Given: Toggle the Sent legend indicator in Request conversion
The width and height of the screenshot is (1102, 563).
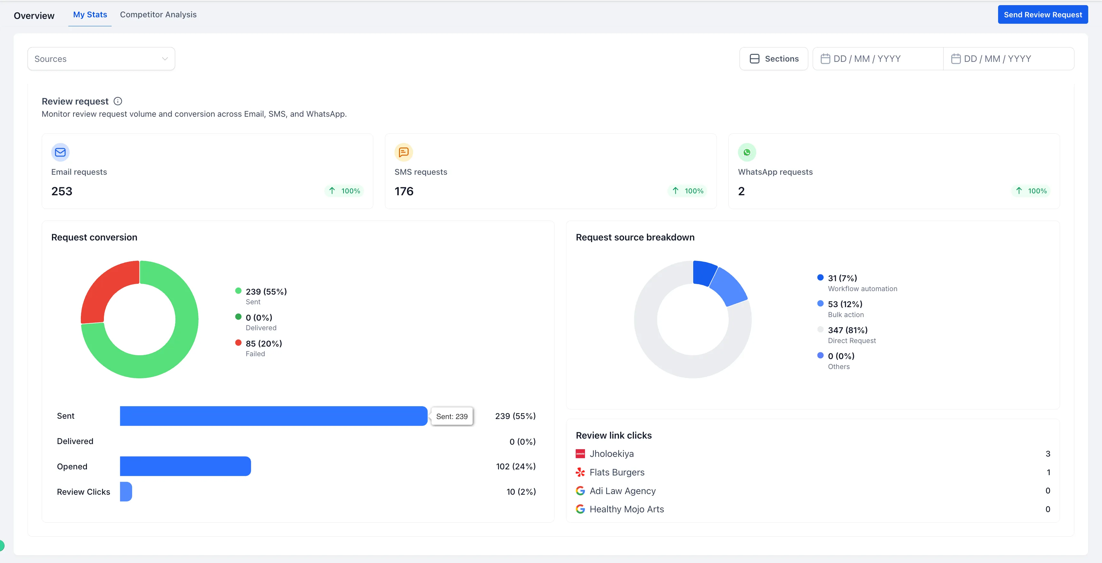Looking at the screenshot, I should [x=238, y=291].
